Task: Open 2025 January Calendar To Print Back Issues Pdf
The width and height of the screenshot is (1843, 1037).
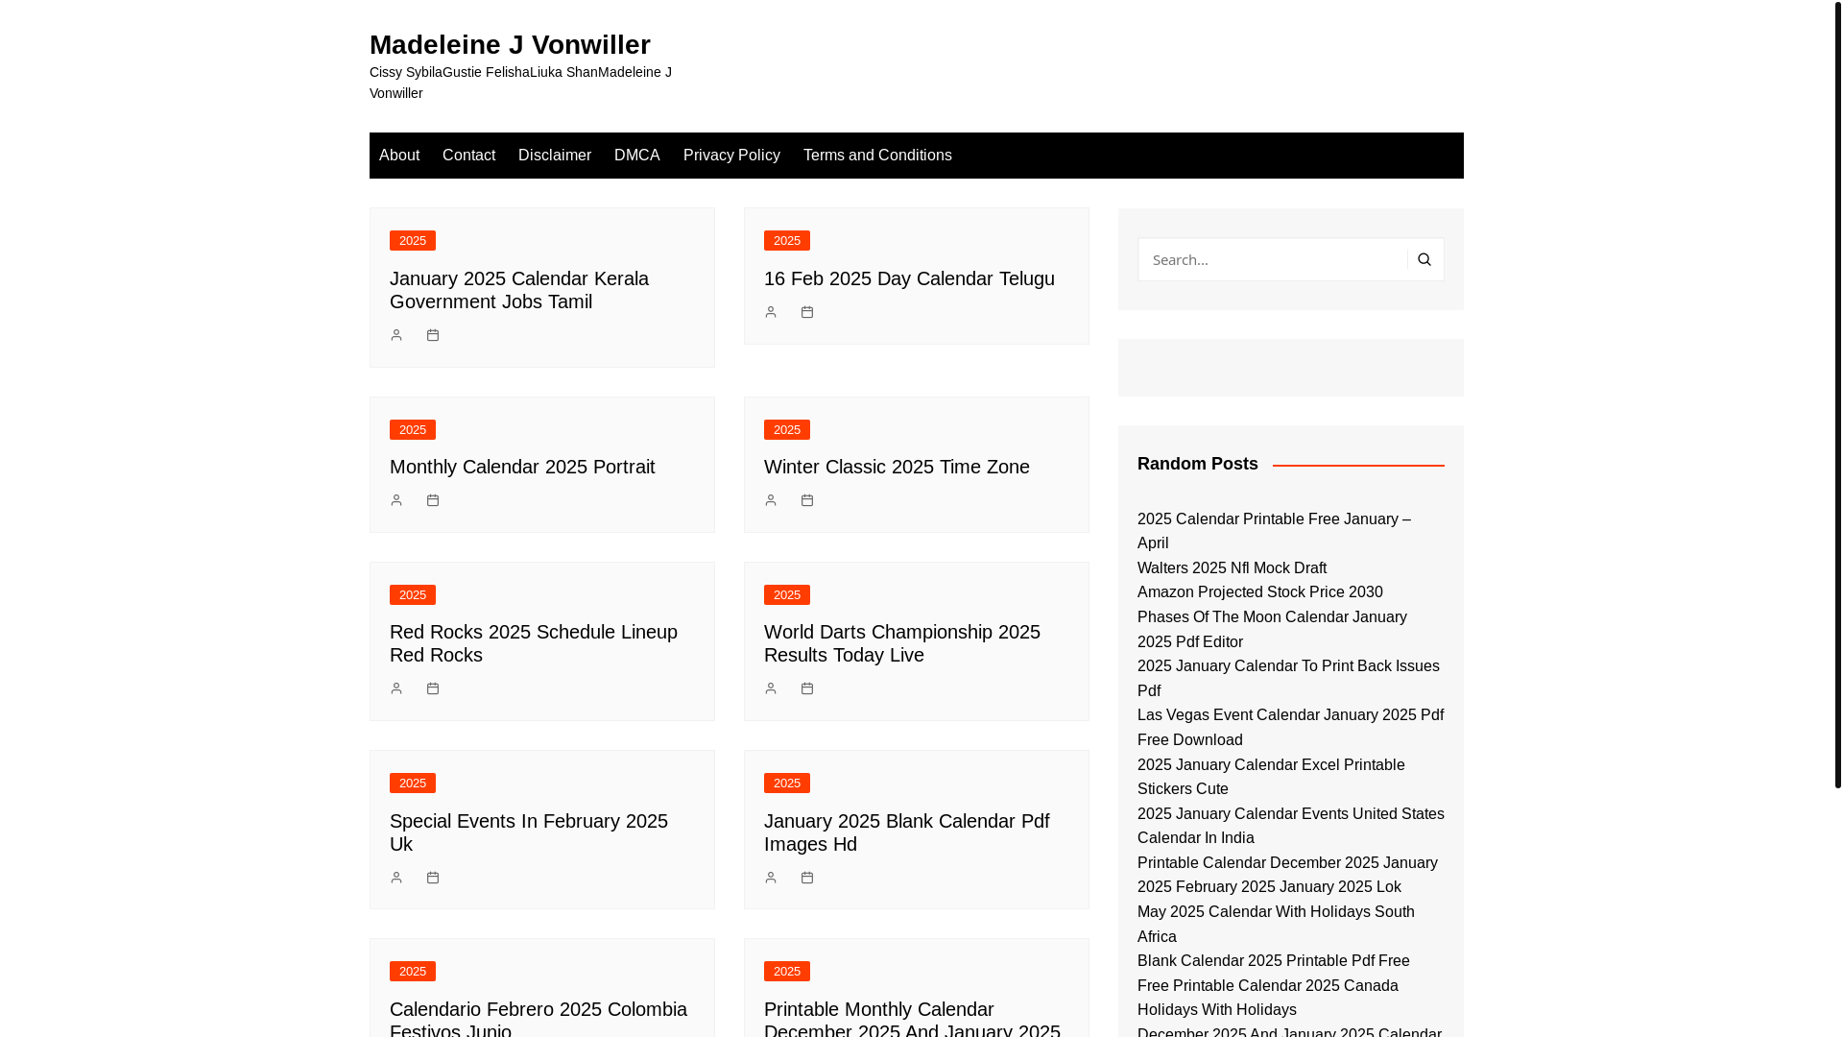Action: coord(1288,679)
